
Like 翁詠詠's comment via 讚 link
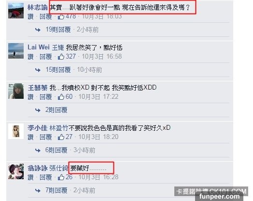[30, 177]
